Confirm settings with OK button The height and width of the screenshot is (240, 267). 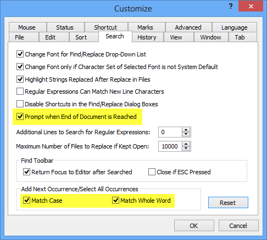194,226
